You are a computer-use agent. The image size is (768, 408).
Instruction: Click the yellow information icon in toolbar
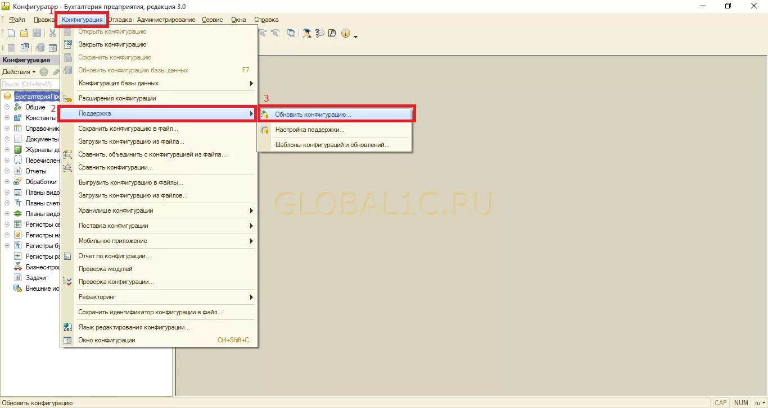345,33
